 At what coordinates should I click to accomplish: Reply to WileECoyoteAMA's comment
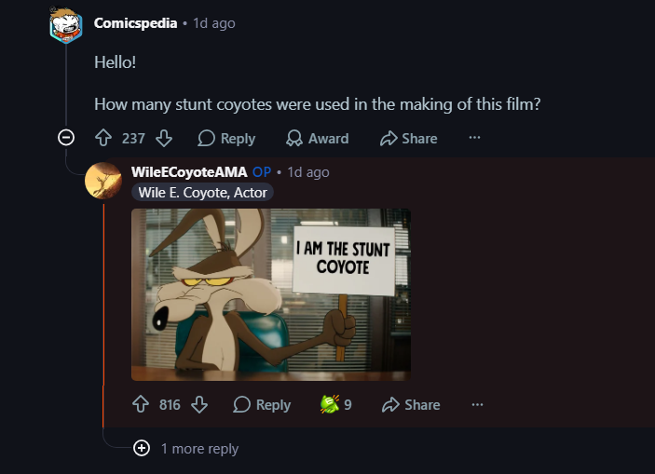pos(262,405)
